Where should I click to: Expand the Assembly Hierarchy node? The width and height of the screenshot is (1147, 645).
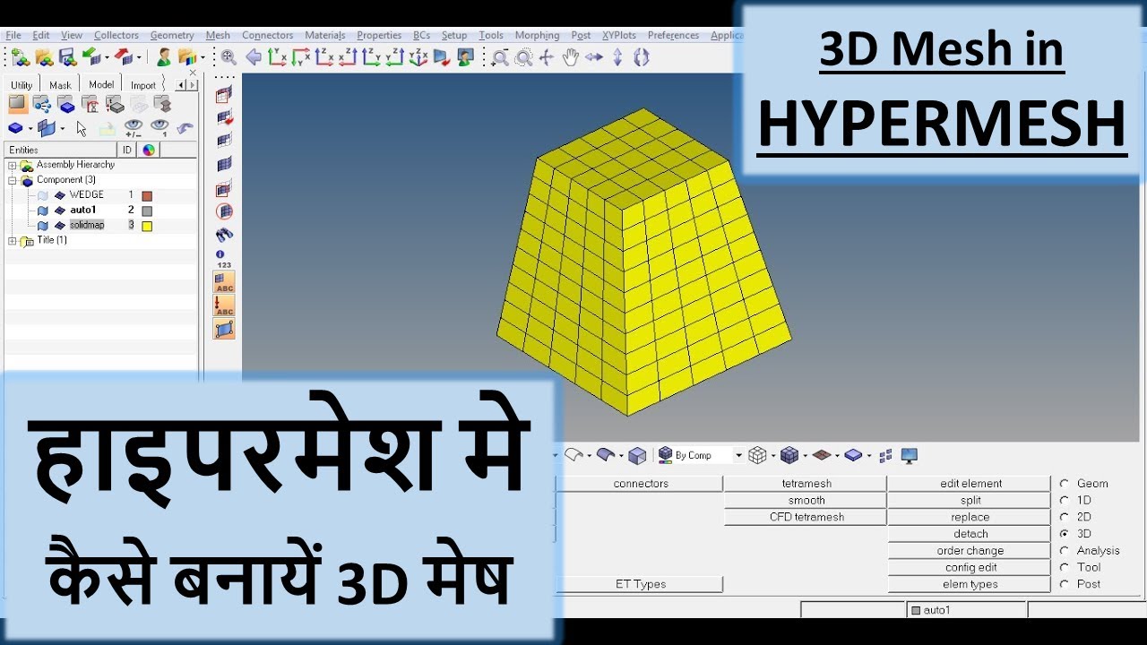[13, 165]
